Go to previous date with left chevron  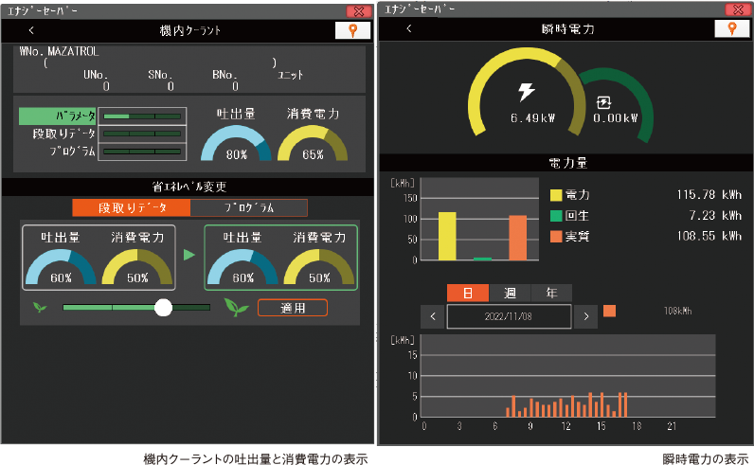click(432, 316)
